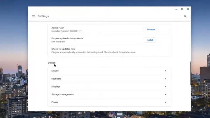Click the Device section heading
210x118 pixels.
(x=52, y=63)
